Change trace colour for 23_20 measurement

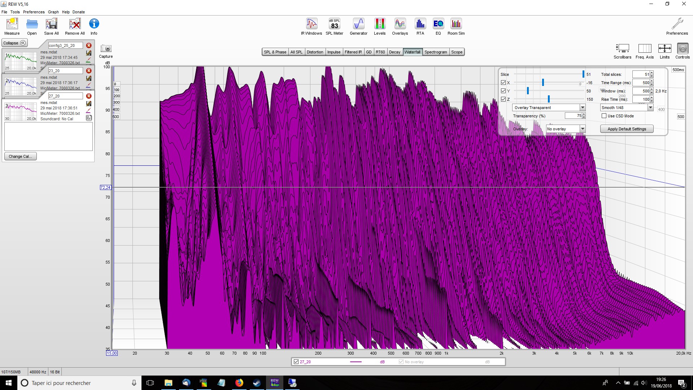click(x=89, y=85)
